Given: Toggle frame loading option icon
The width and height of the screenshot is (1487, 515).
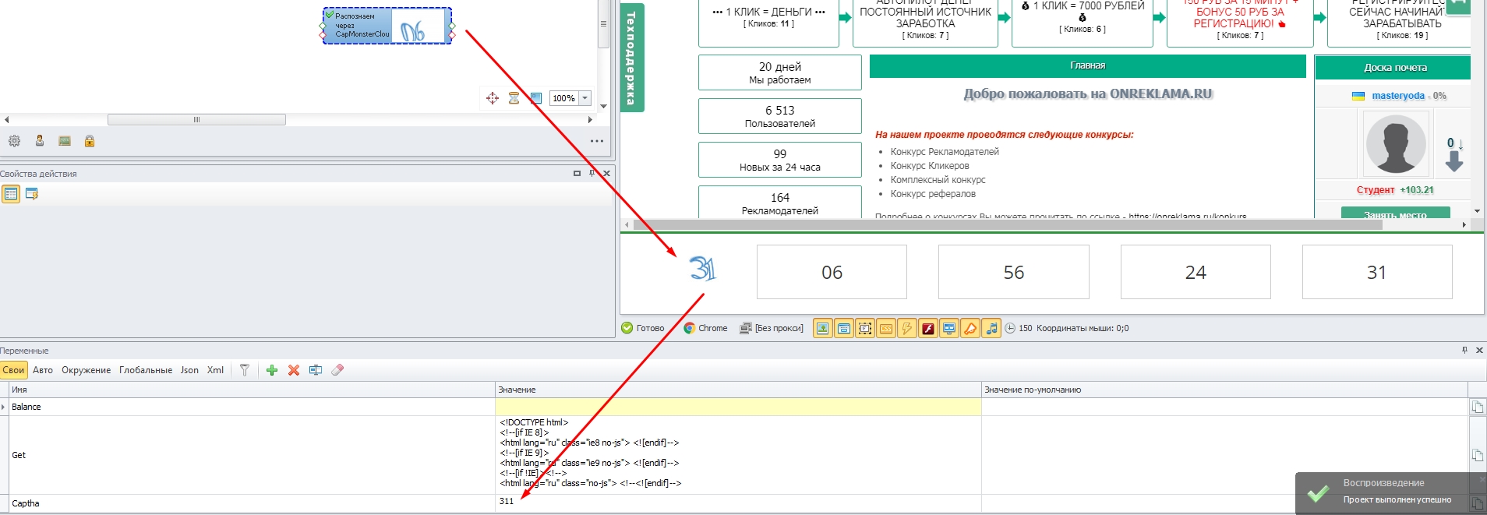Looking at the screenshot, I should click(865, 328).
